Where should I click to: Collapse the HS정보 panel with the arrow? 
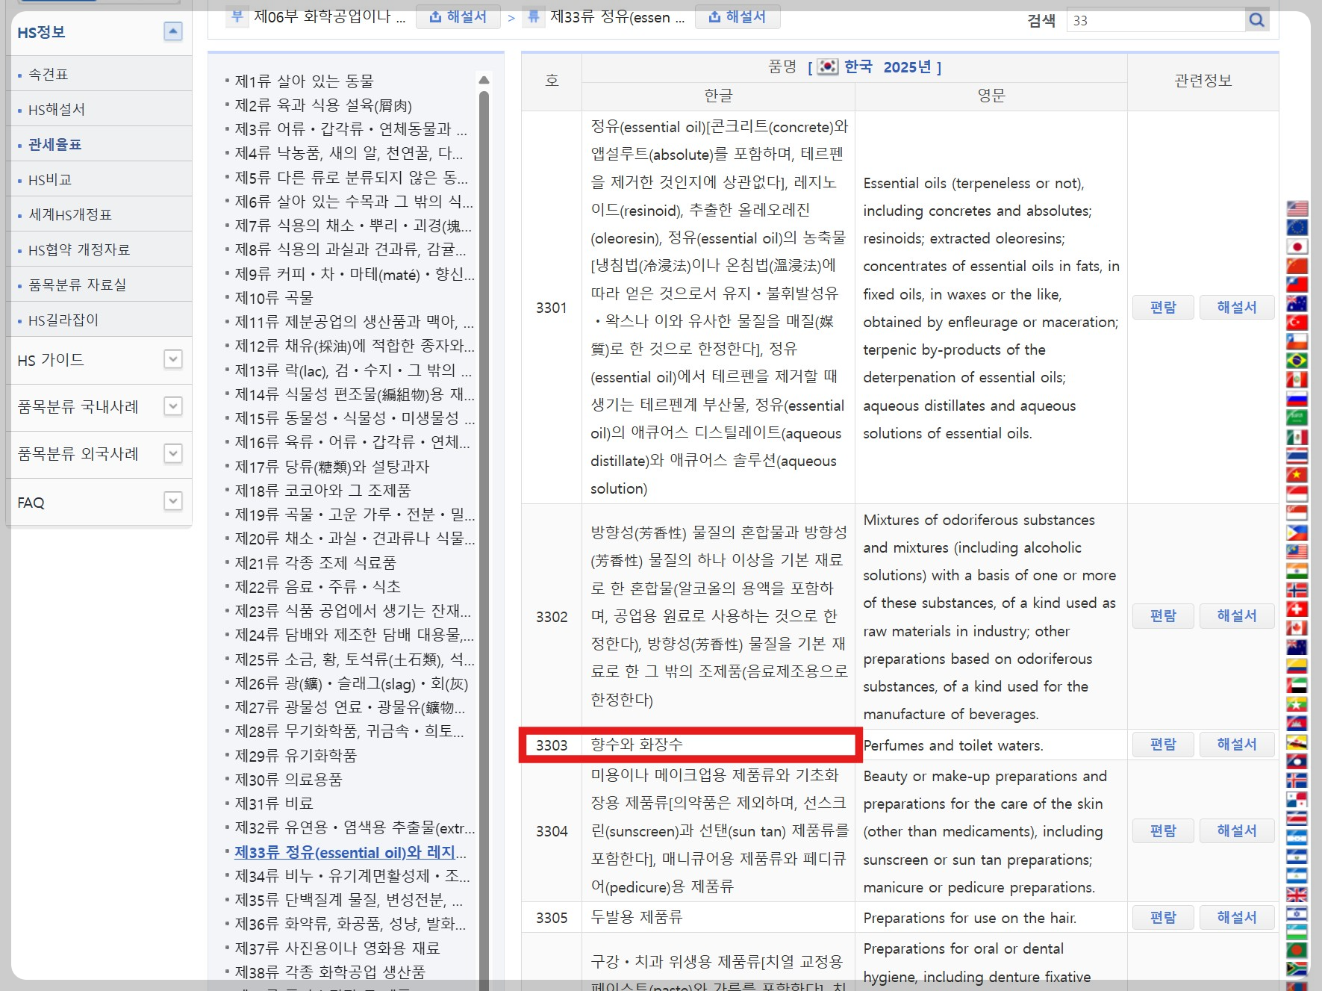pyautogui.click(x=173, y=31)
